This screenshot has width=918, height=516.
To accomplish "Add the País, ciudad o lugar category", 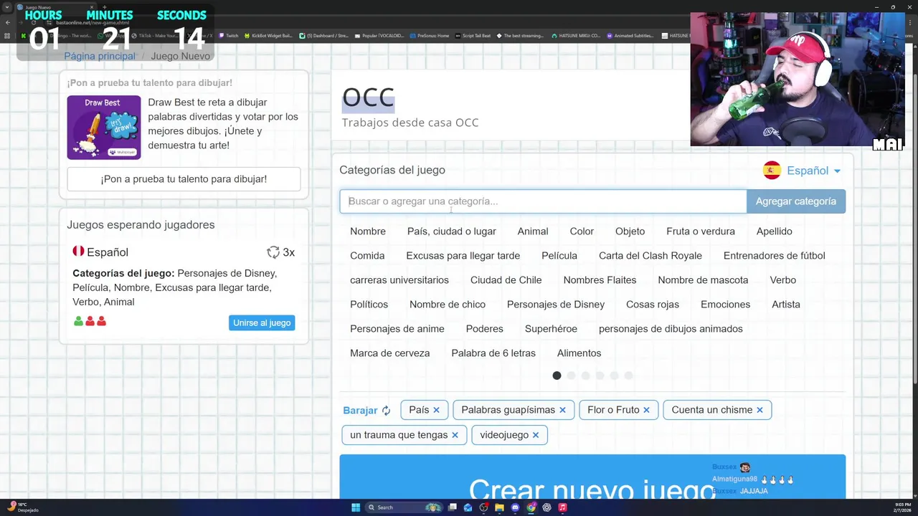I will pyautogui.click(x=452, y=231).
